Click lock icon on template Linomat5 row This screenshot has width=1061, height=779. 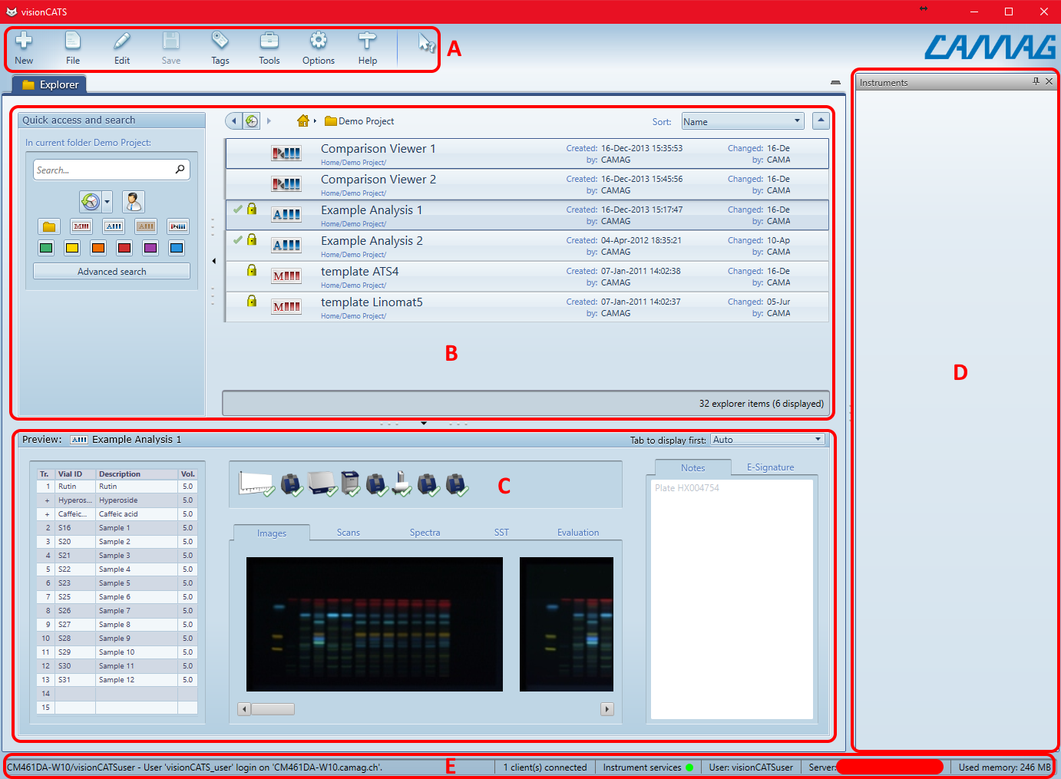pyautogui.click(x=251, y=301)
